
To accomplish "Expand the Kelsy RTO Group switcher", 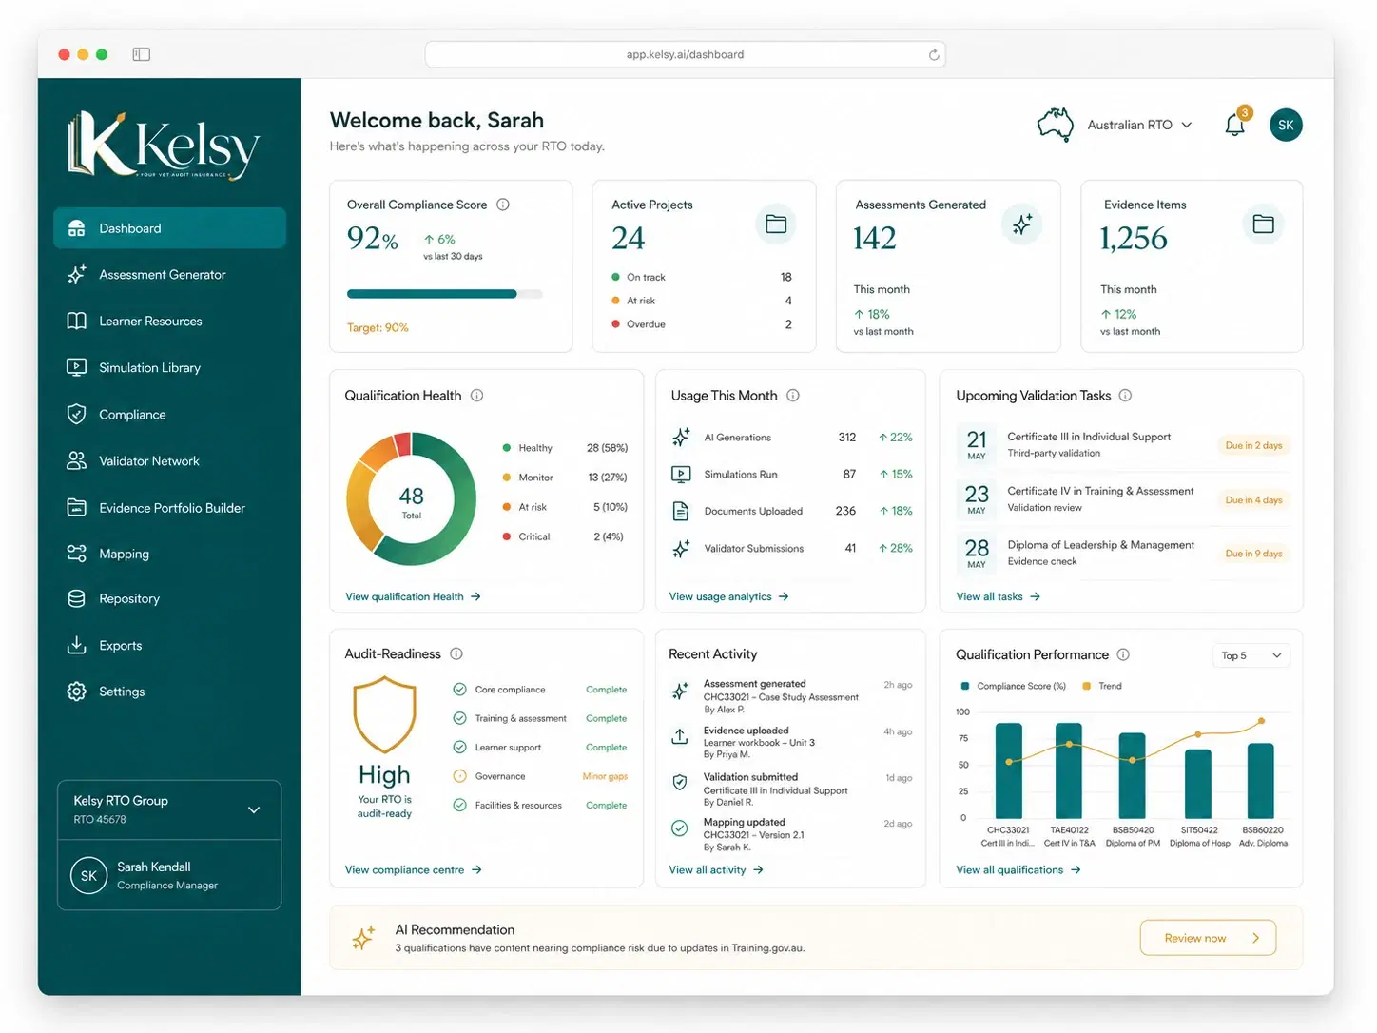I will pos(169,809).
